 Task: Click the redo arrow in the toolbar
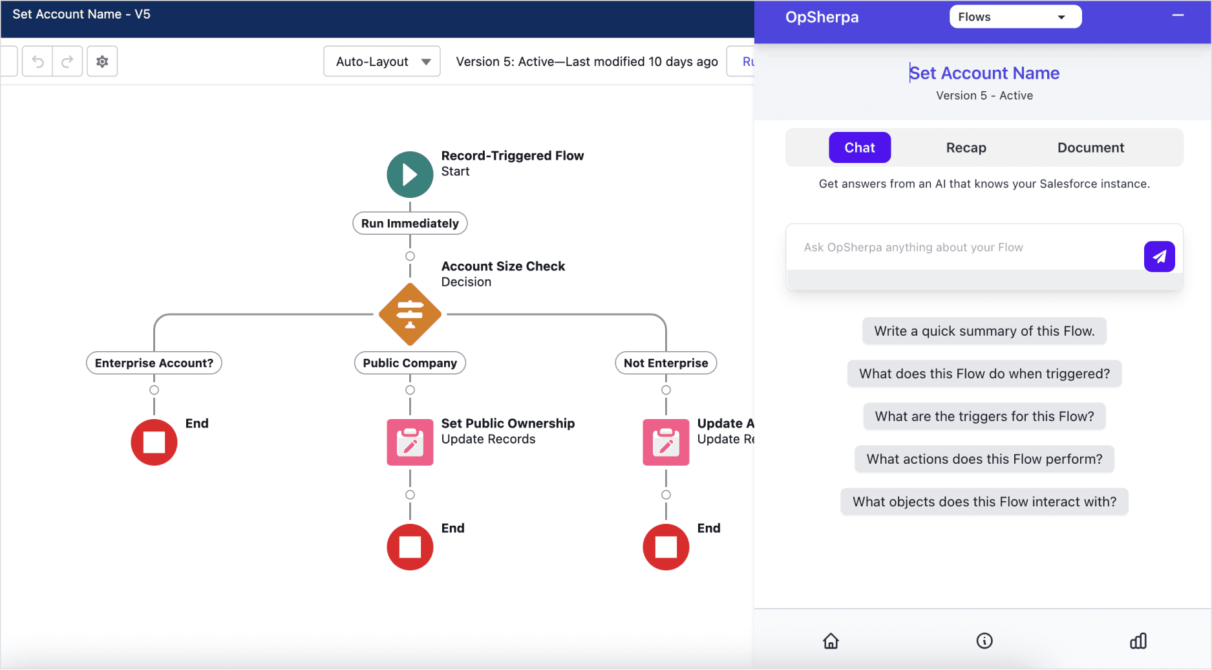click(x=67, y=61)
